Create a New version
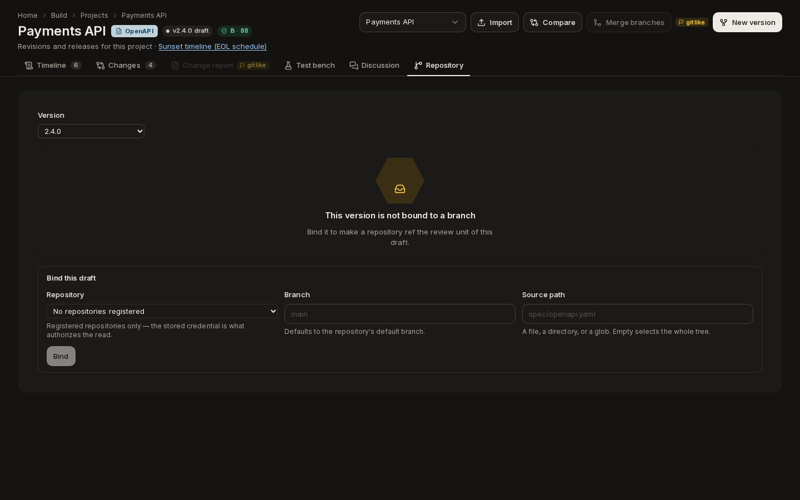 pos(747,22)
